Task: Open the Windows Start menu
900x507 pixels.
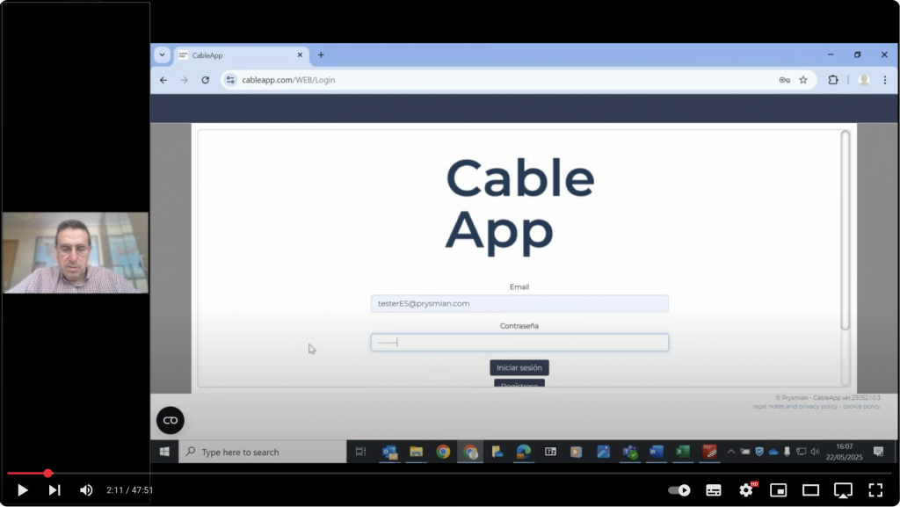Action: [164, 452]
